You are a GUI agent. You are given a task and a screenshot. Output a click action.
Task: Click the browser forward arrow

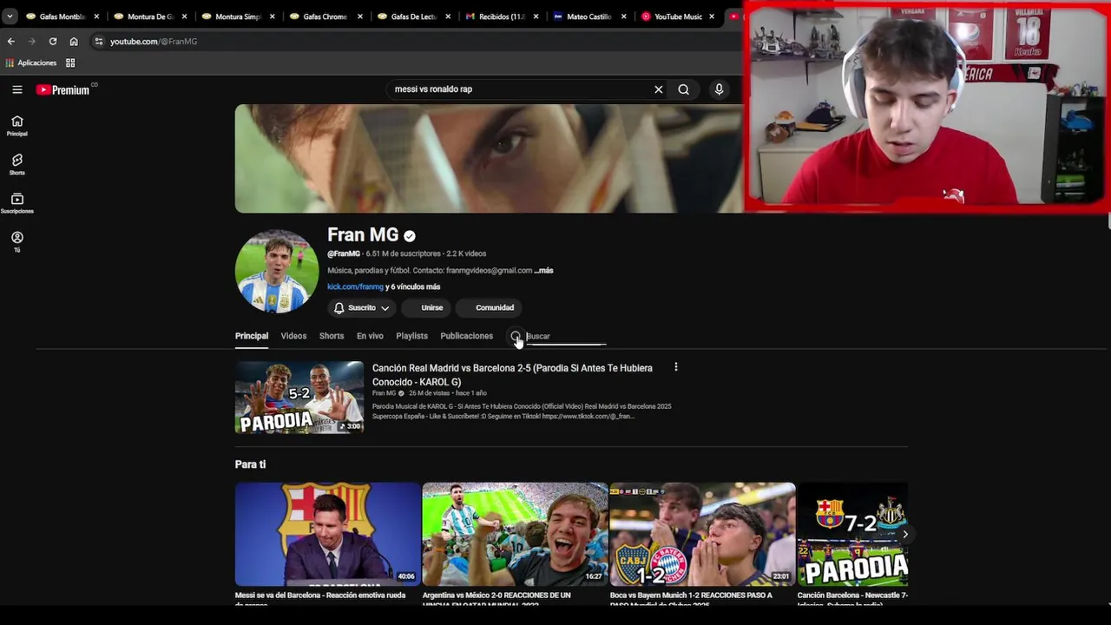pyautogui.click(x=32, y=42)
